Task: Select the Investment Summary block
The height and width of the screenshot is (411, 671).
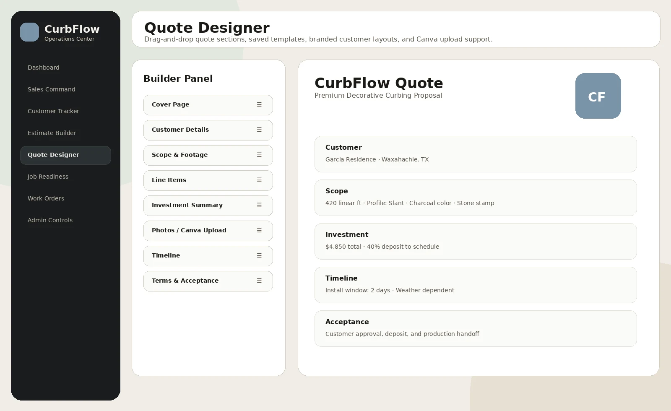Action: pos(208,205)
